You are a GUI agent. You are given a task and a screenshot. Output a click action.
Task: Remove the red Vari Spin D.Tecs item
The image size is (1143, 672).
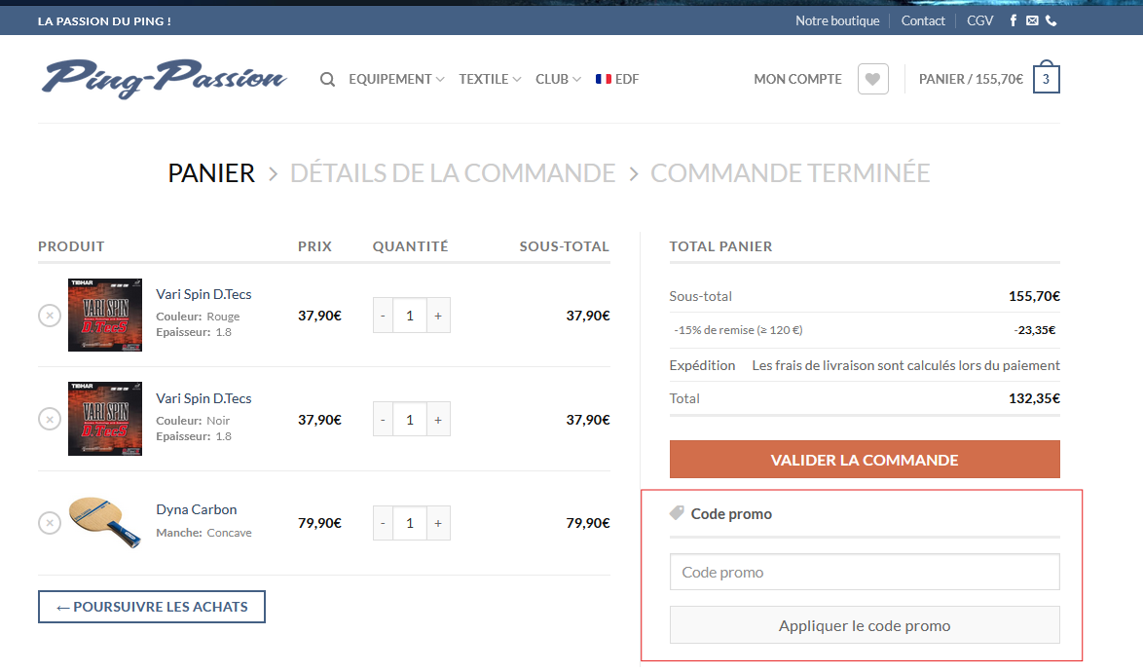[49, 316]
